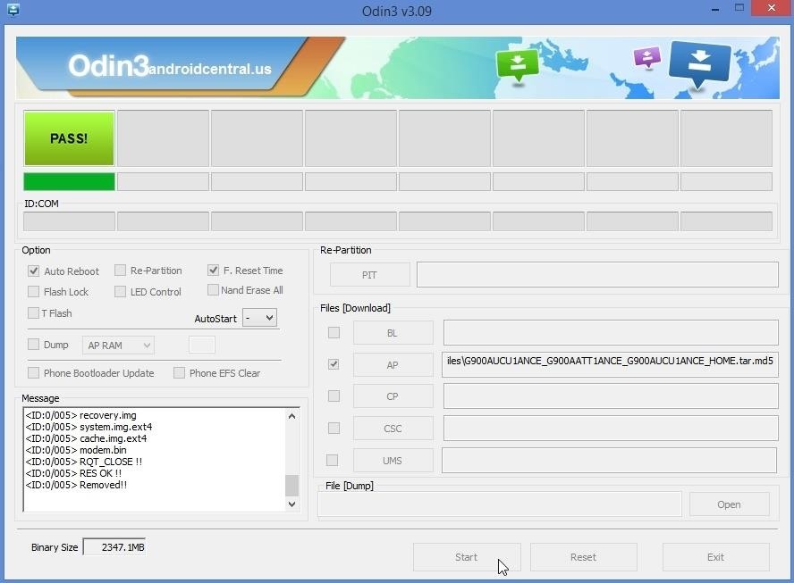Uncheck F. Reset Time option
This screenshot has width=794, height=583.
213,271
